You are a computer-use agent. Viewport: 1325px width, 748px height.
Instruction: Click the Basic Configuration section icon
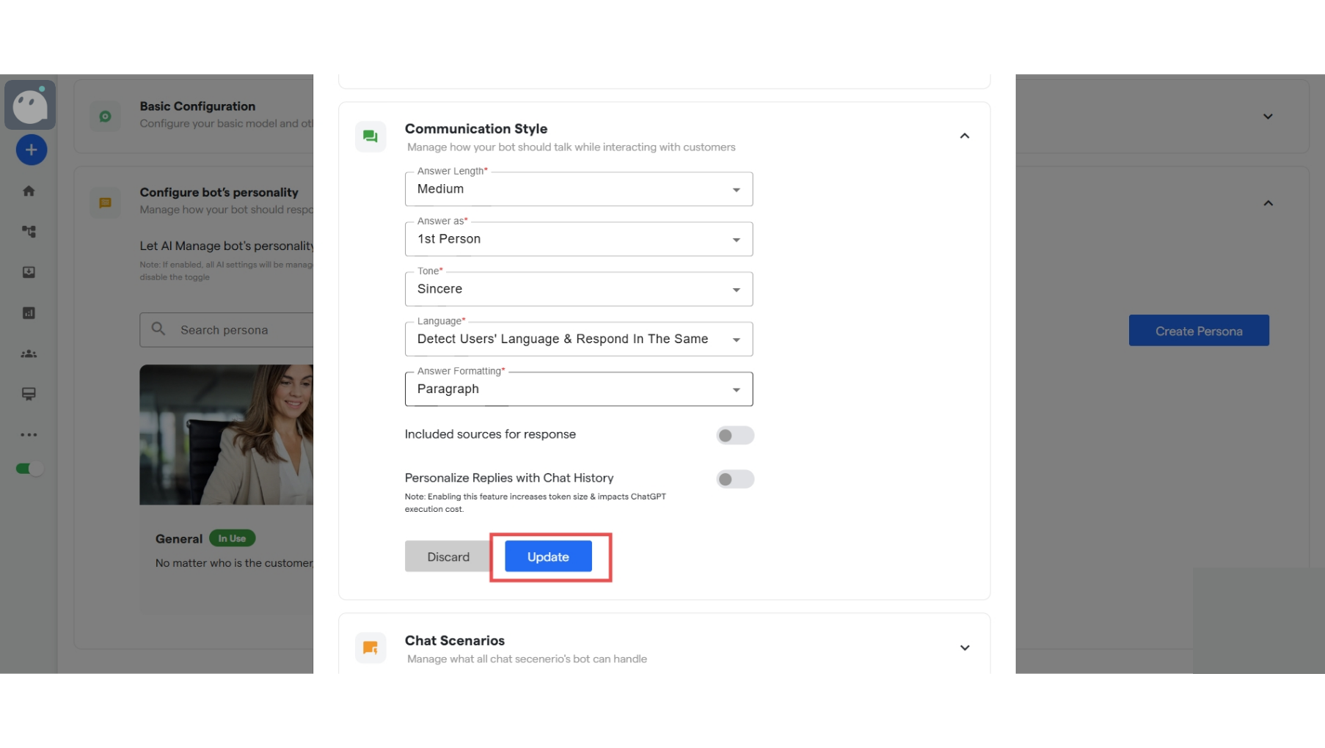105,116
